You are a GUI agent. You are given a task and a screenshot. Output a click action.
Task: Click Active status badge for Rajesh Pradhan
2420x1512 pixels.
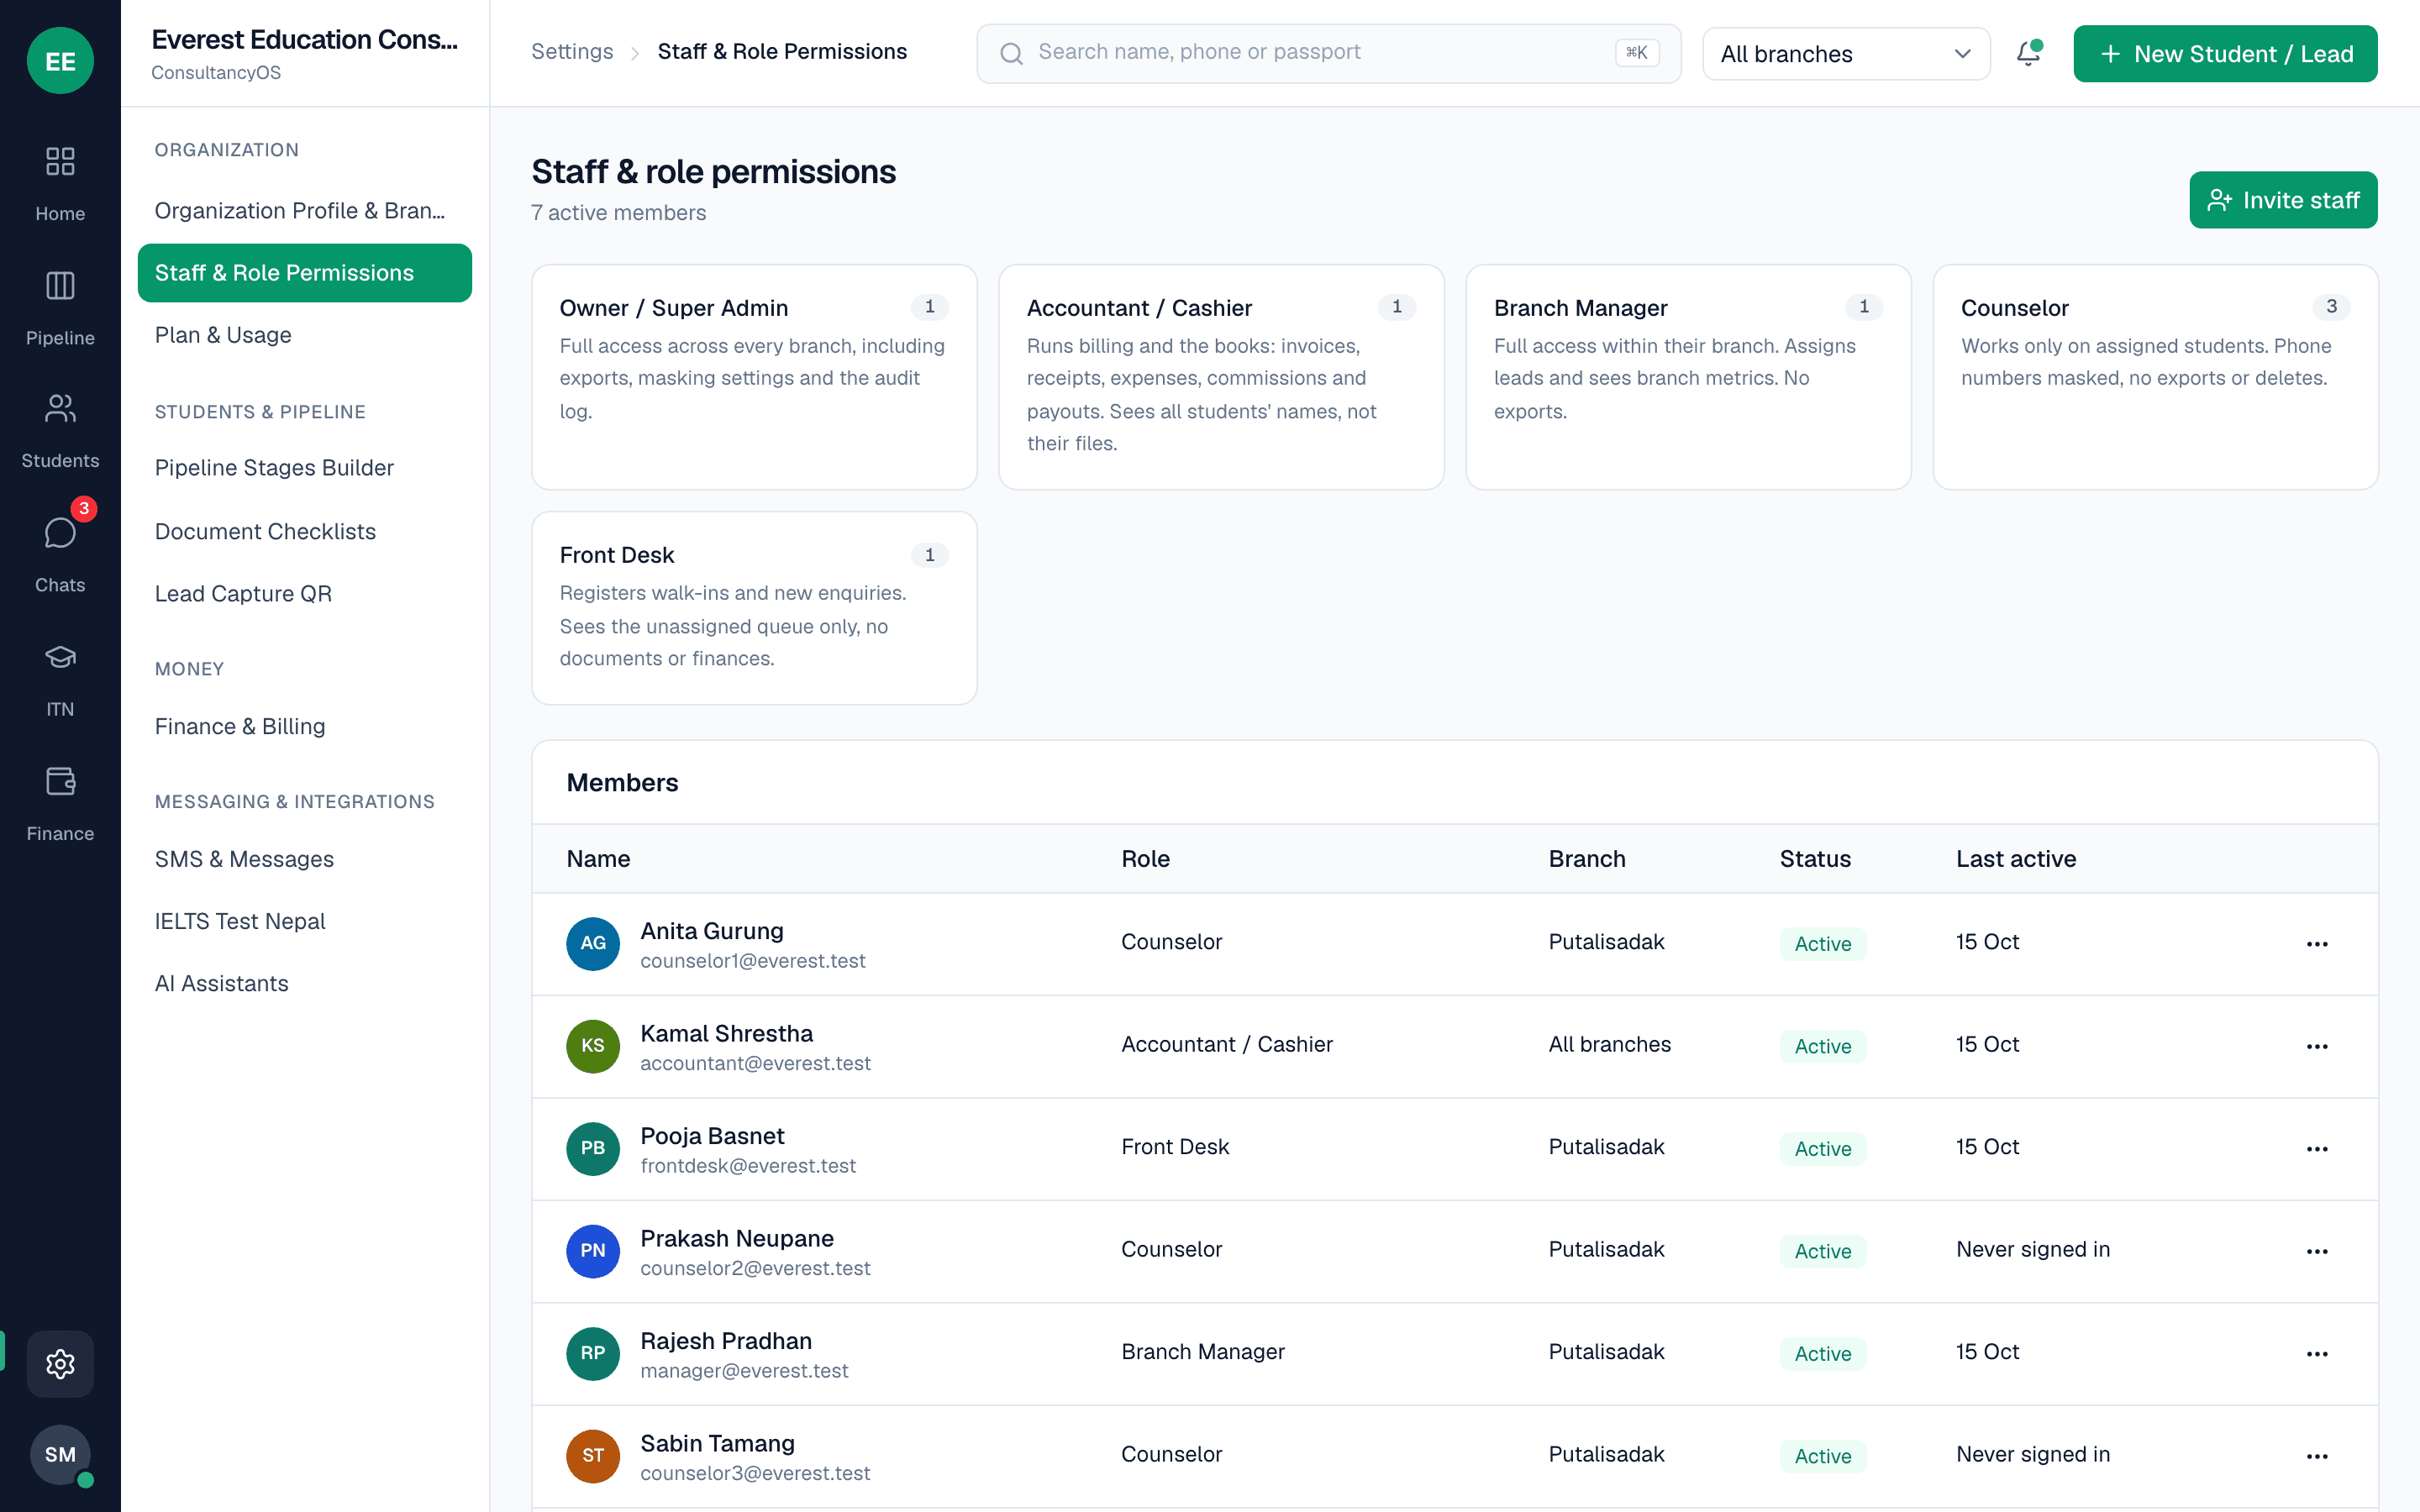point(1822,1353)
